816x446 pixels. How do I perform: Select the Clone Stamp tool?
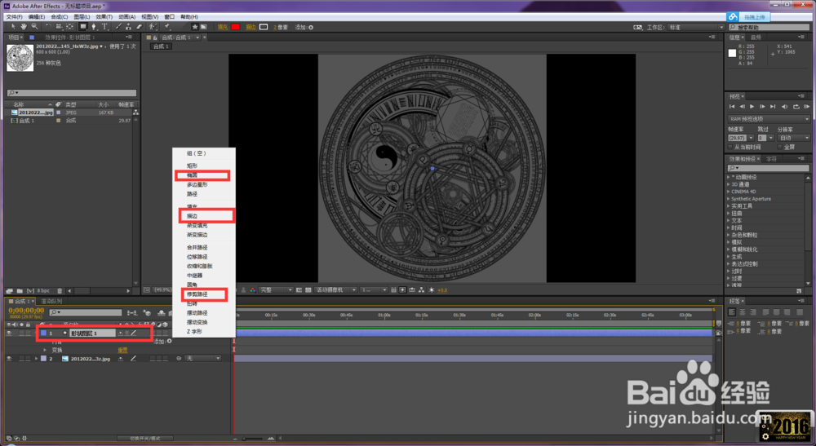129,27
